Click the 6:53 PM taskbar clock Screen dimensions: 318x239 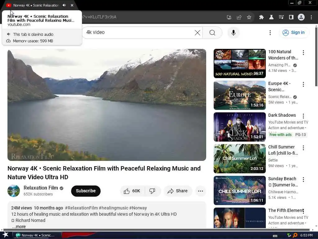pos(306,235)
